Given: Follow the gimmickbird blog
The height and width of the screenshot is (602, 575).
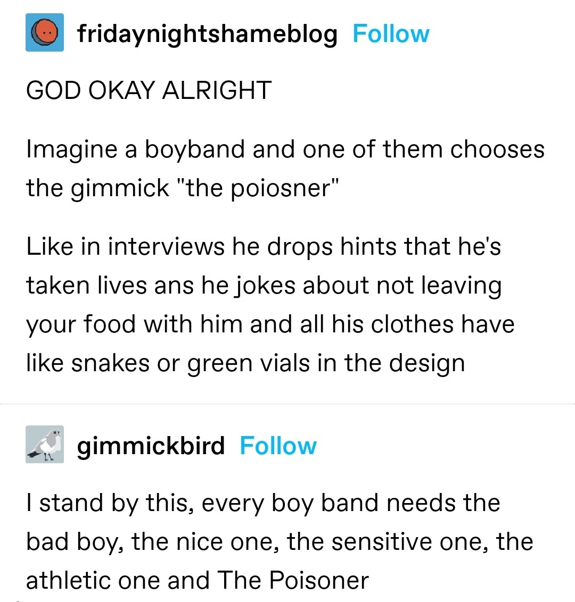Looking at the screenshot, I should (x=278, y=446).
